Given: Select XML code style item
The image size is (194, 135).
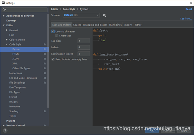Looking at the screenshot, I should pyautogui.click(x=15, y=64).
